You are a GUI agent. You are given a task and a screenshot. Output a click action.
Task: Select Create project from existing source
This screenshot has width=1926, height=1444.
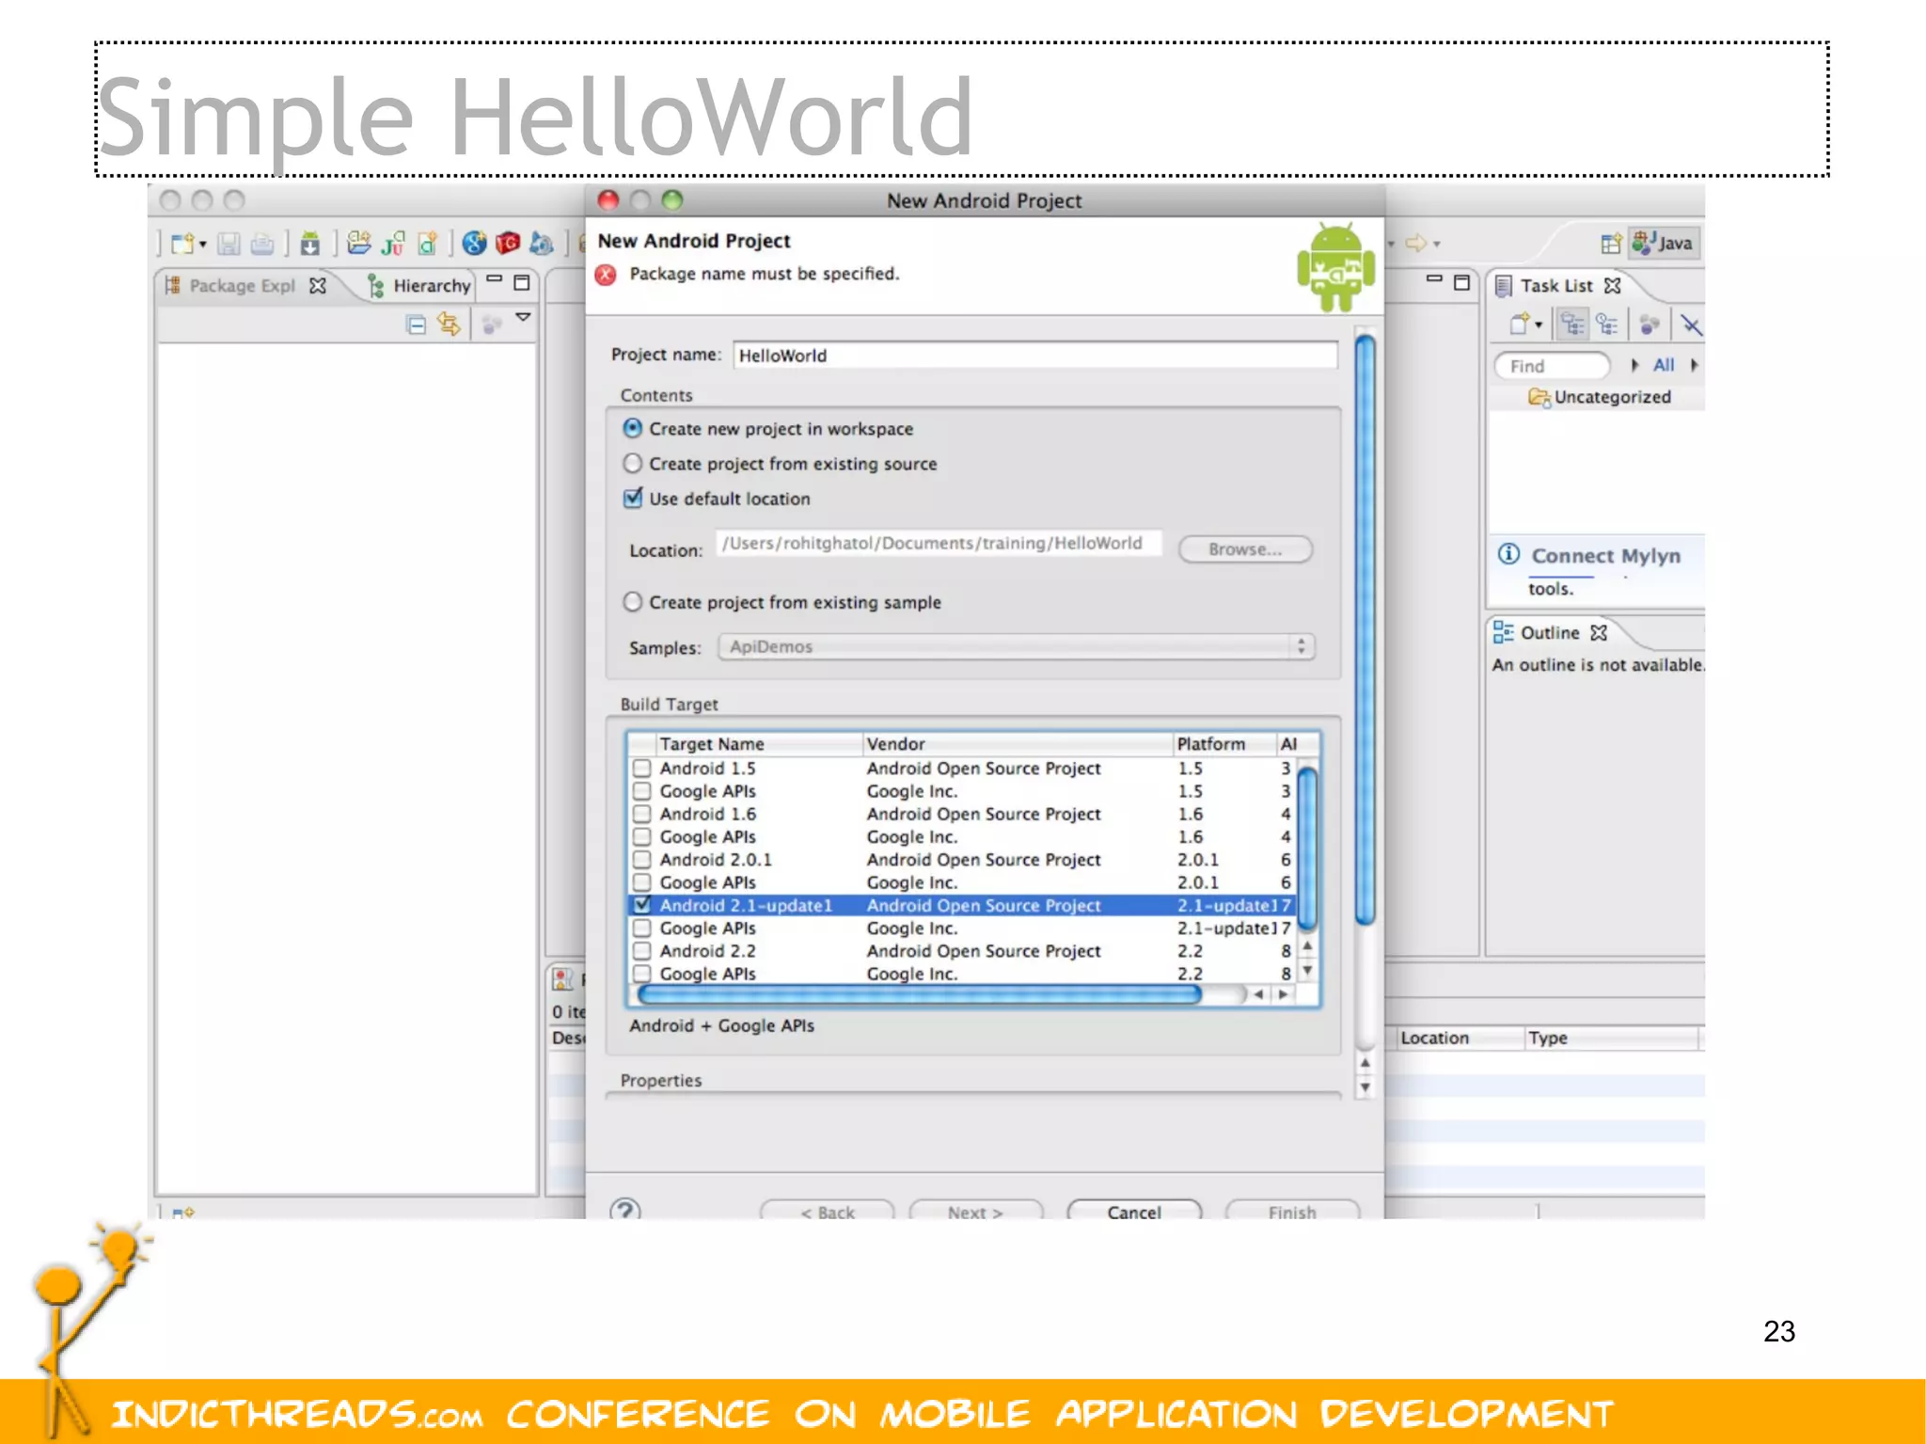tap(633, 463)
